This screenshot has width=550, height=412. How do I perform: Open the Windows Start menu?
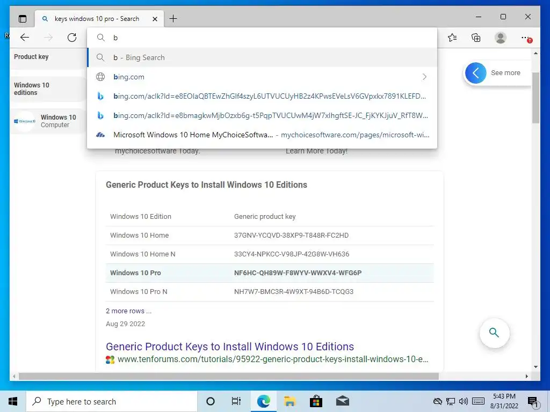(x=13, y=401)
